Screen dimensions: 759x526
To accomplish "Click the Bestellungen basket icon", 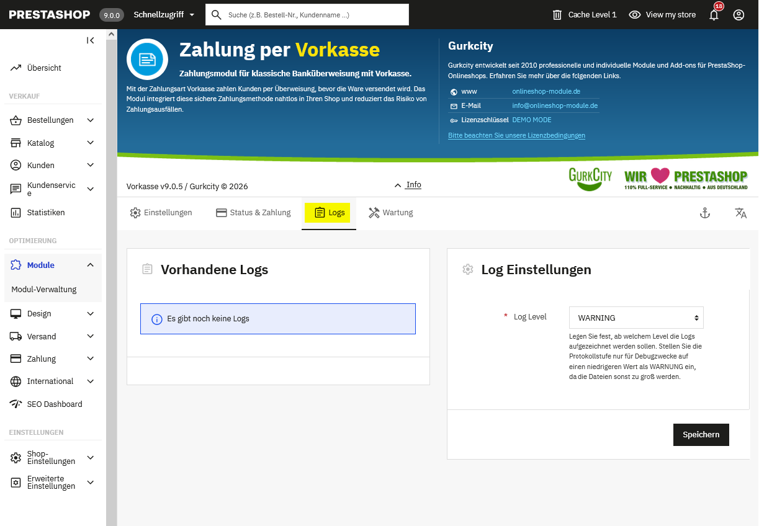I will (16, 120).
